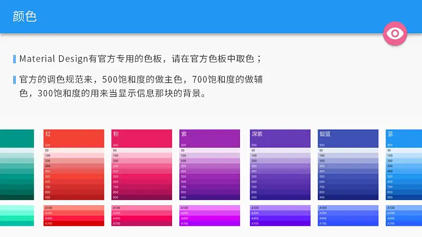Pick the purple 500 swatch row
The width and height of the screenshot is (422, 237).
209,176
